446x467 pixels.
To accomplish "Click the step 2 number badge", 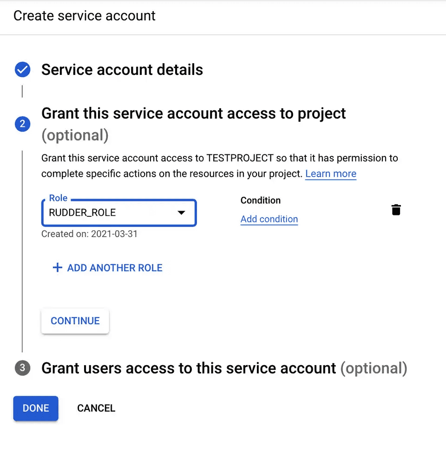I will pyautogui.click(x=22, y=124).
